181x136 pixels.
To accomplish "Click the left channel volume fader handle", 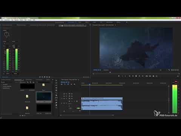I will [5, 52].
